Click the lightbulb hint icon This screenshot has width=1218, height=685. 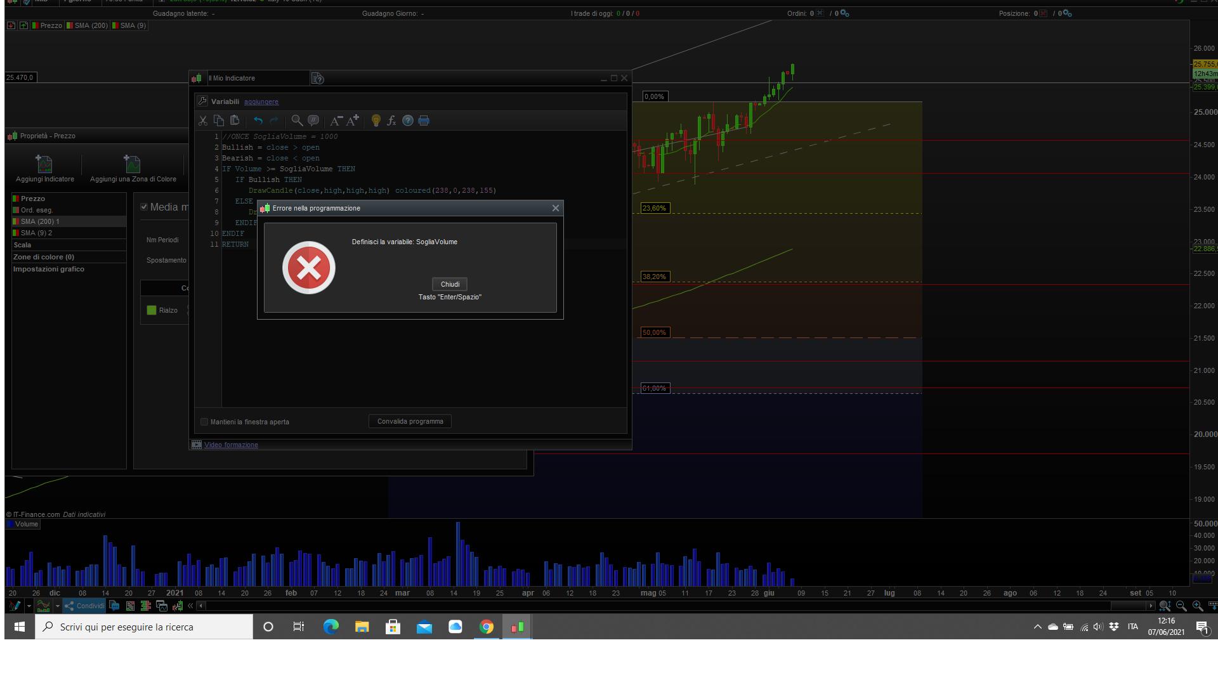click(x=376, y=121)
